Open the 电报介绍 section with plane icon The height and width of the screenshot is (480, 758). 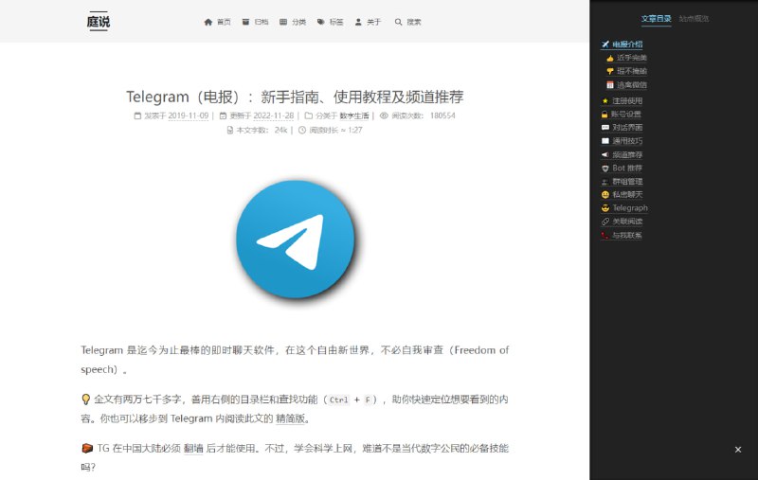(623, 44)
